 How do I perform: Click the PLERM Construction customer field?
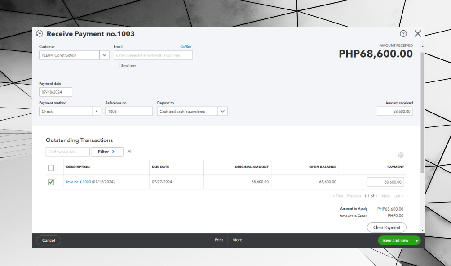tap(69, 55)
